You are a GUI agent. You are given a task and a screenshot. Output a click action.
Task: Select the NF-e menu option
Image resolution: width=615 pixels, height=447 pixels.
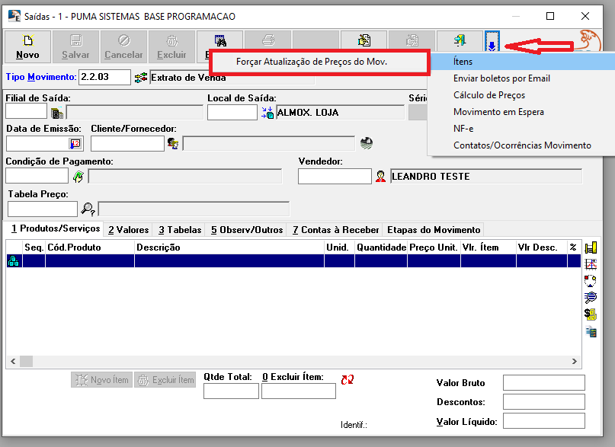463,129
